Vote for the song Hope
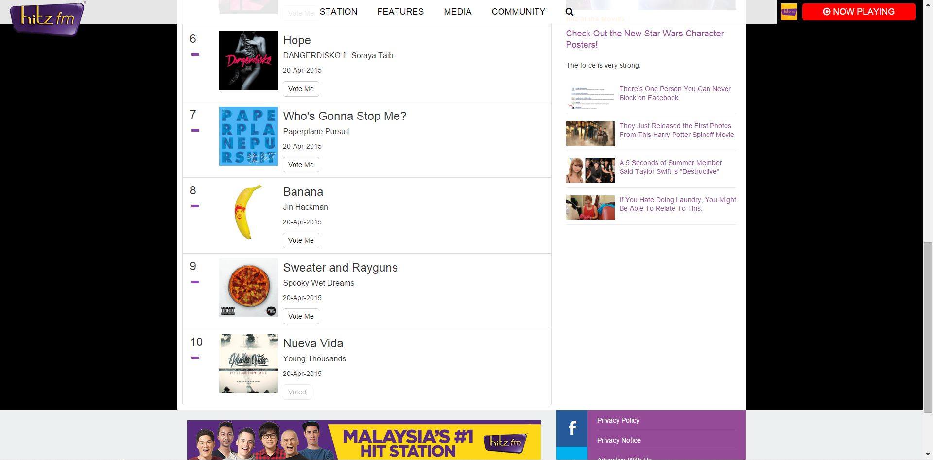This screenshot has height=460, width=933. click(x=301, y=89)
